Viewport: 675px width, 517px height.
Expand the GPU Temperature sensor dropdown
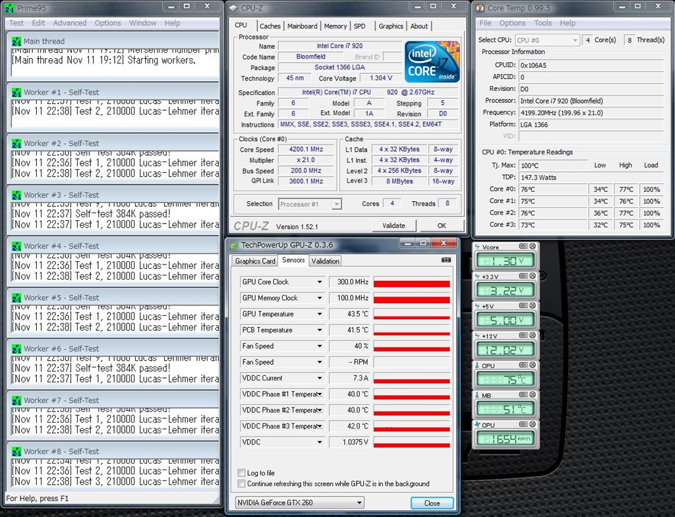pos(320,315)
